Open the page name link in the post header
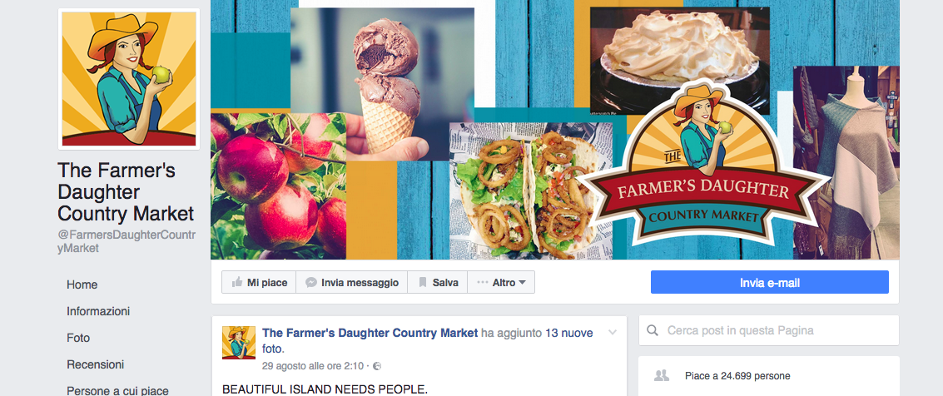This screenshot has height=396, width=943. (x=370, y=333)
